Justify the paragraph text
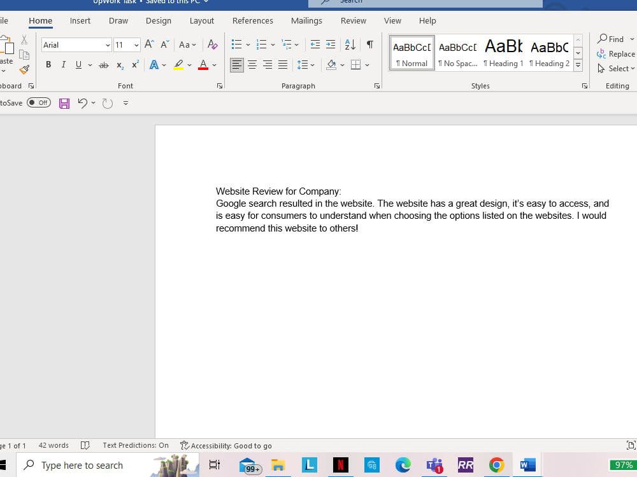The width and height of the screenshot is (637, 477). pos(283,65)
